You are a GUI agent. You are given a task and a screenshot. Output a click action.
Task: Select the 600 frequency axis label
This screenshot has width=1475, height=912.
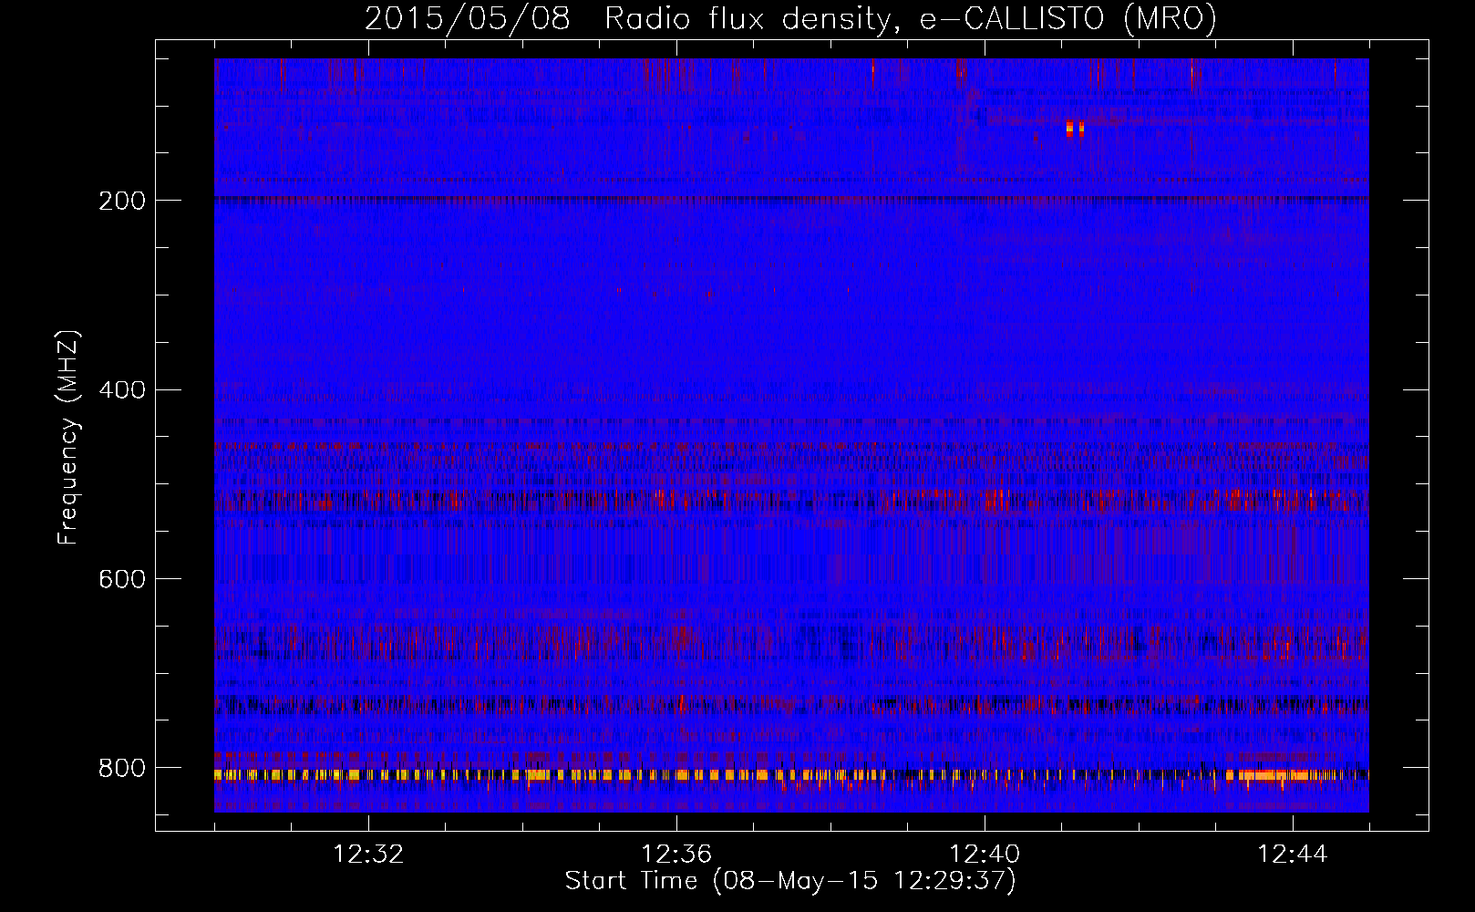(x=122, y=580)
